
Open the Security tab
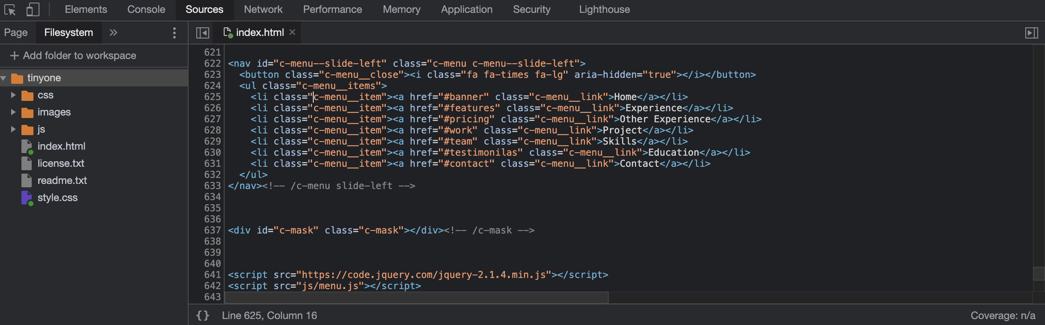(532, 9)
